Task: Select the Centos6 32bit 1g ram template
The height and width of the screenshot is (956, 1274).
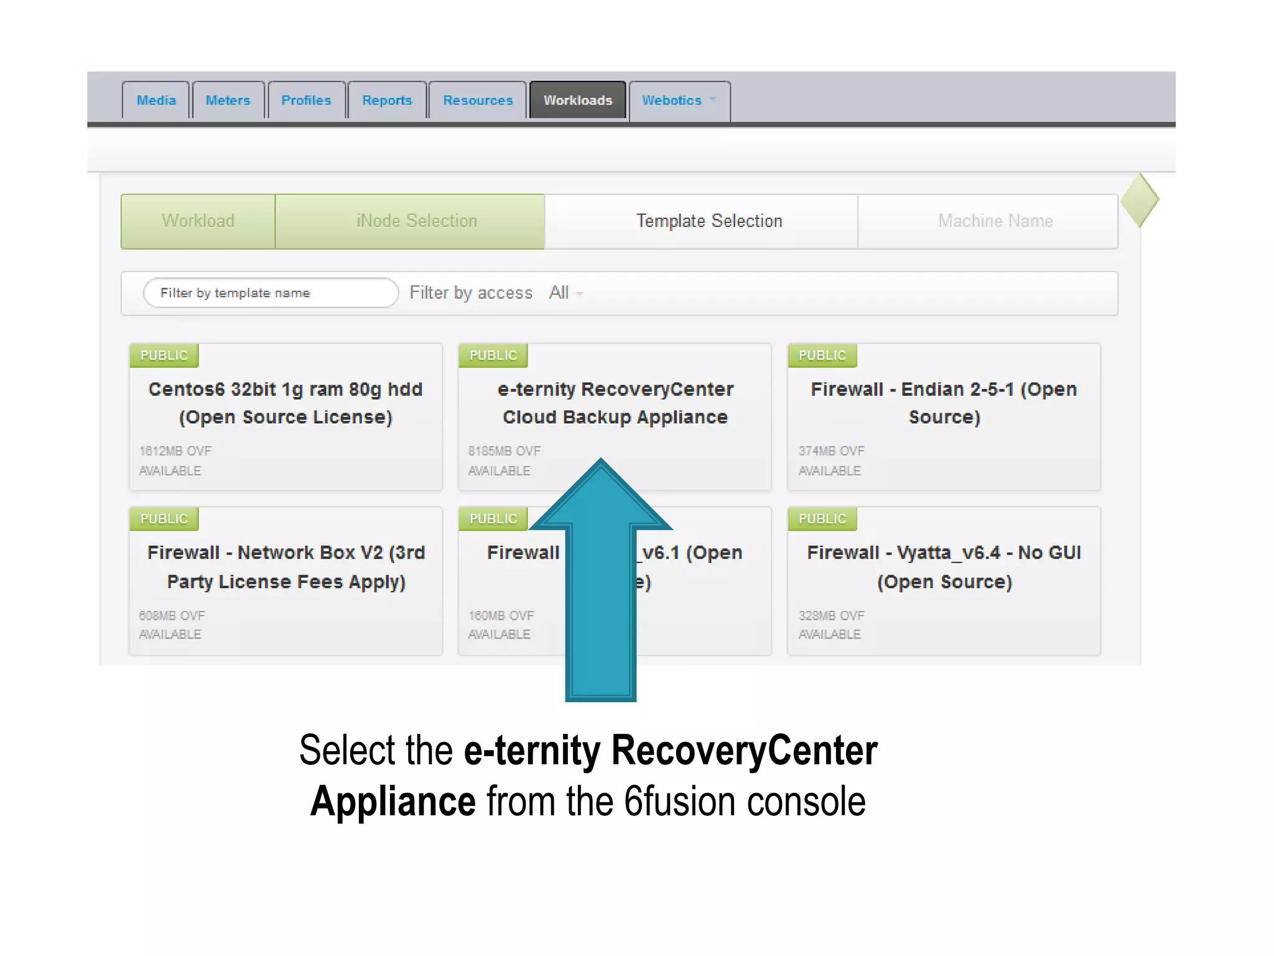Action: point(286,416)
